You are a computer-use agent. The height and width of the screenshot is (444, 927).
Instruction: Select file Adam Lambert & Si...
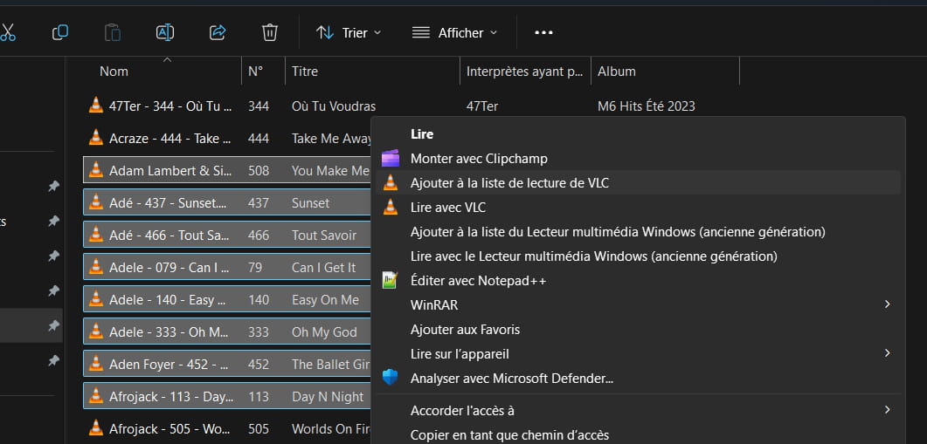pos(171,171)
